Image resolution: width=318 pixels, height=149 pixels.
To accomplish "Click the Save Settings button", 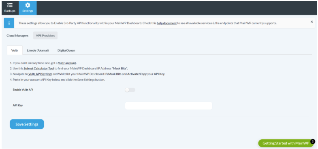I will [x=27, y=124].
